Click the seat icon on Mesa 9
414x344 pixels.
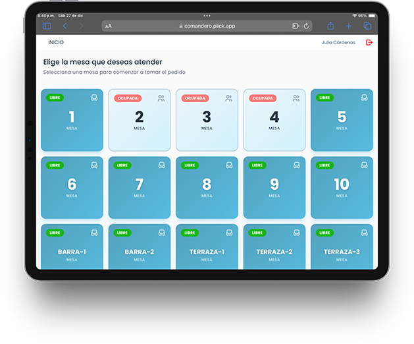(297, 165)
